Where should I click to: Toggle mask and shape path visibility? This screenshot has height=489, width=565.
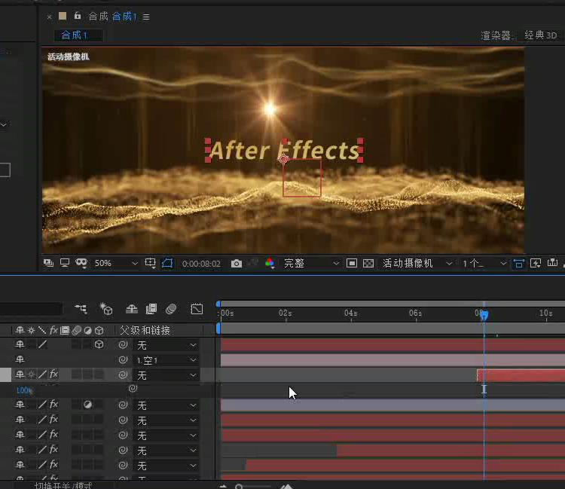pos(167,263)
